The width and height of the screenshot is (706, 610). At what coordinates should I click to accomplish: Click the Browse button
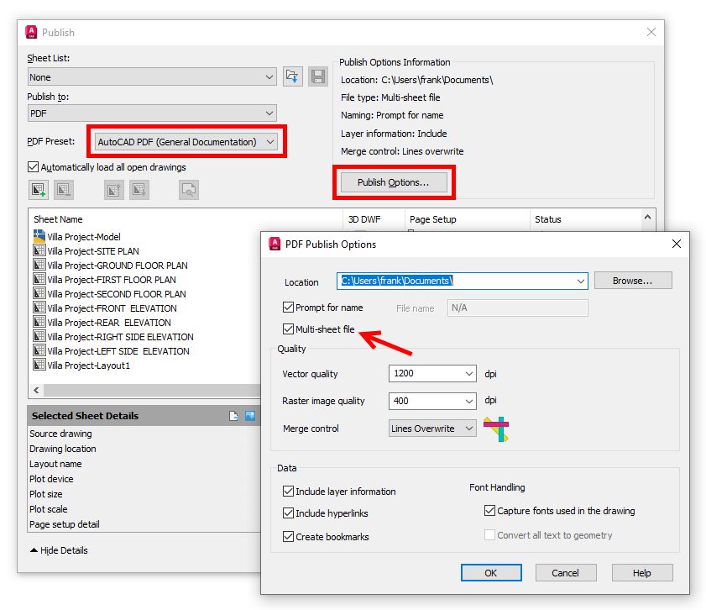[x=633, y=281]
